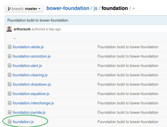Image resolution: width=167 pixels, height=127 pixels.
Task: Open foundation.dropdown.js file
Action: (32, 84)
